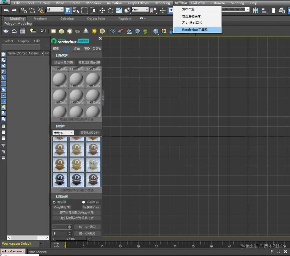Open the 木地板 material category dropdown

point(63,133)
